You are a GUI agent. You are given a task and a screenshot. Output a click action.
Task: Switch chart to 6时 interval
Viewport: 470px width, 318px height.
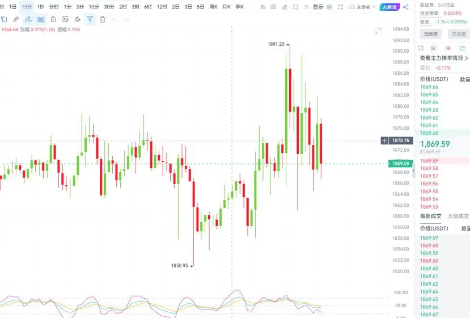[148, 7]
